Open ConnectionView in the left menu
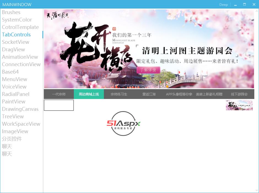The image size is (259, 193). point(21,64)
